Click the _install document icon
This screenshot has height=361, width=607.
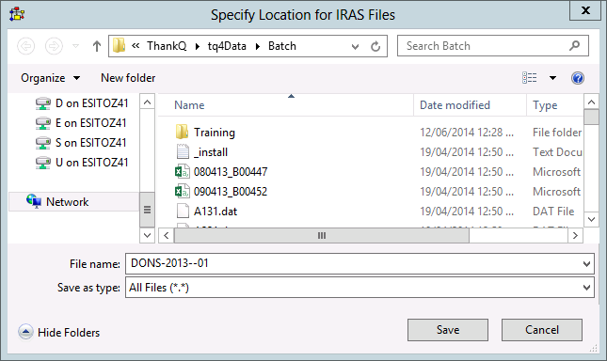click(x=183, y=152)
